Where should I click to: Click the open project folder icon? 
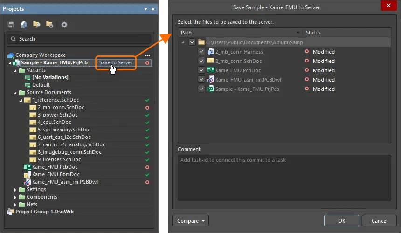coord(36,25)
